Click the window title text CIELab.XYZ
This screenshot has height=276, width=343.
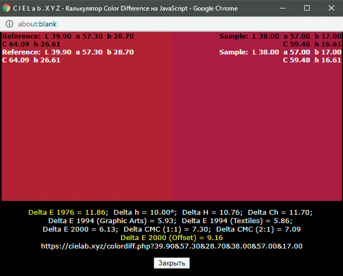[x=36, y=8]
